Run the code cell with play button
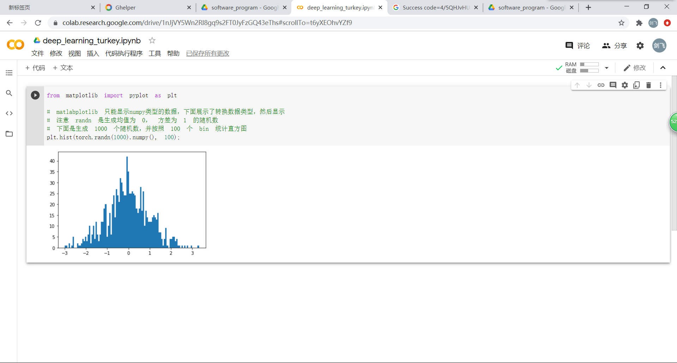Viewport: 677px width, 363px height. [35, 95]
